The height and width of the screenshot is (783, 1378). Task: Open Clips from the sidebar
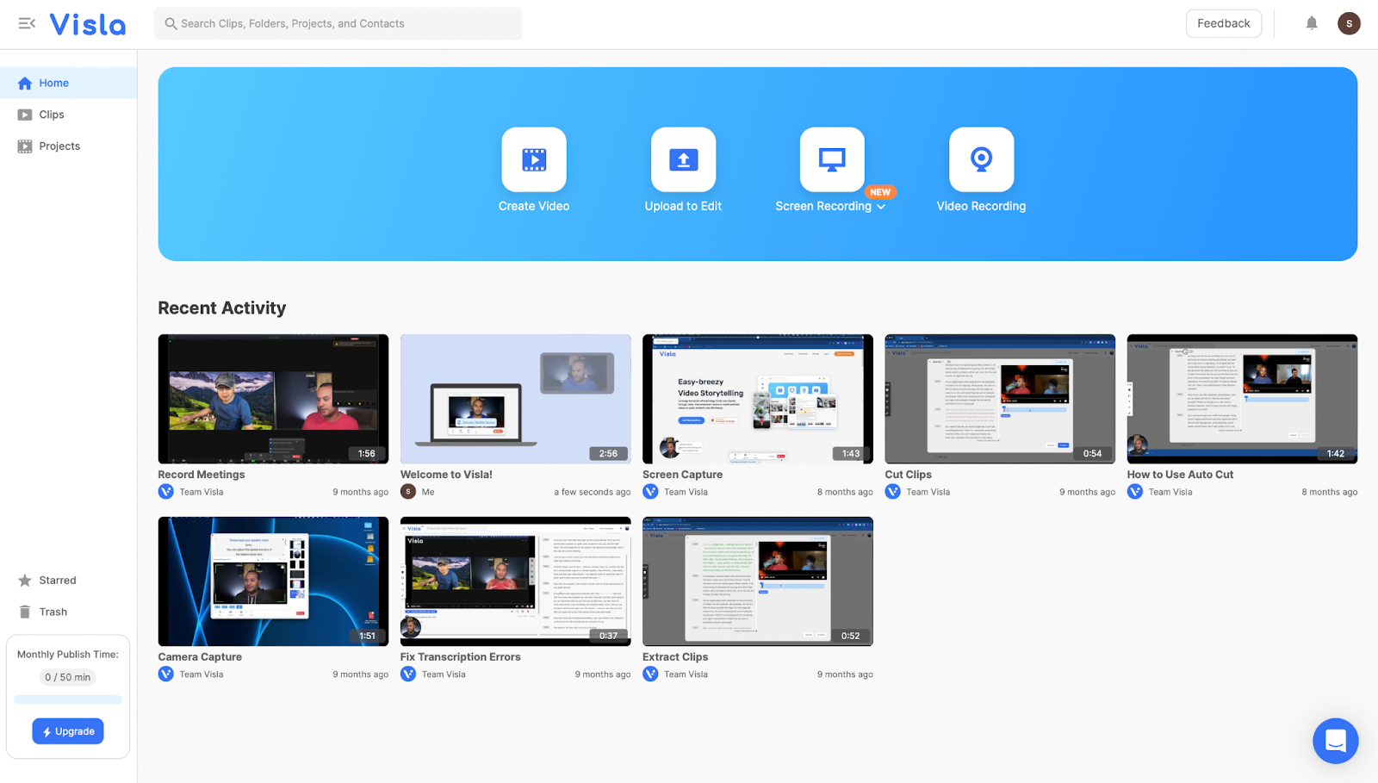tap(69, 115)
